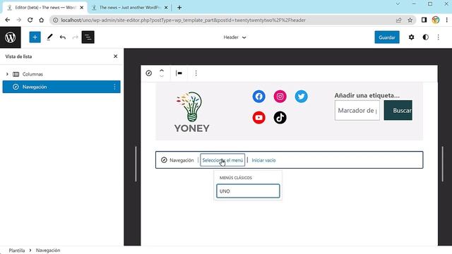Click the Marcador search input field
Screen dimensions: 452x254
[x=357, y=110]
